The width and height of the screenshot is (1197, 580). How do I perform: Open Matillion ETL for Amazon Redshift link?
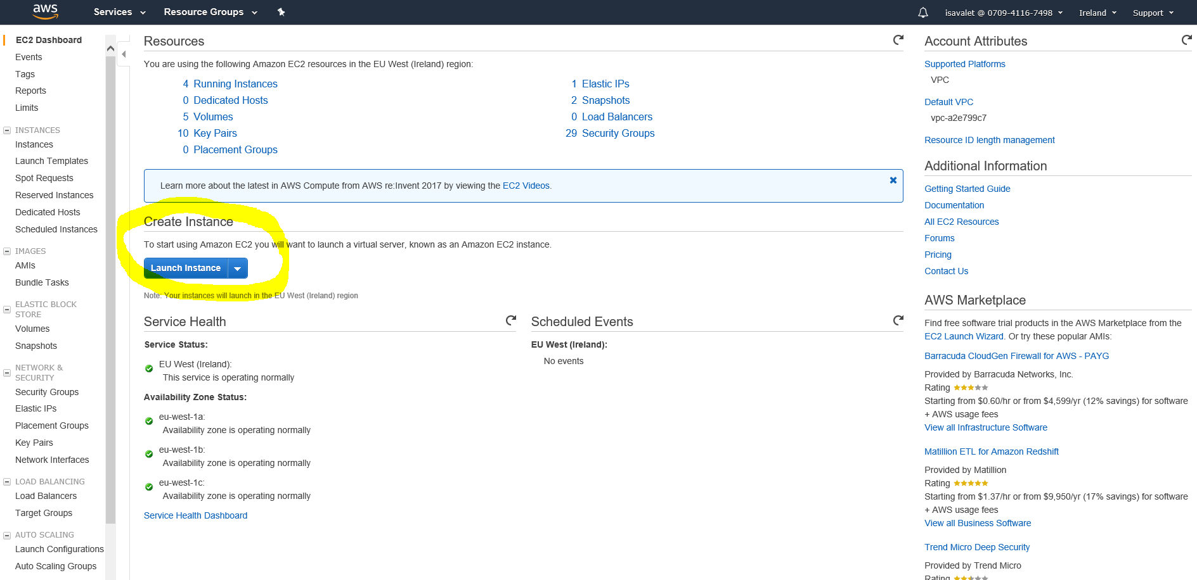pyautogui.click(x=992, y=451)
